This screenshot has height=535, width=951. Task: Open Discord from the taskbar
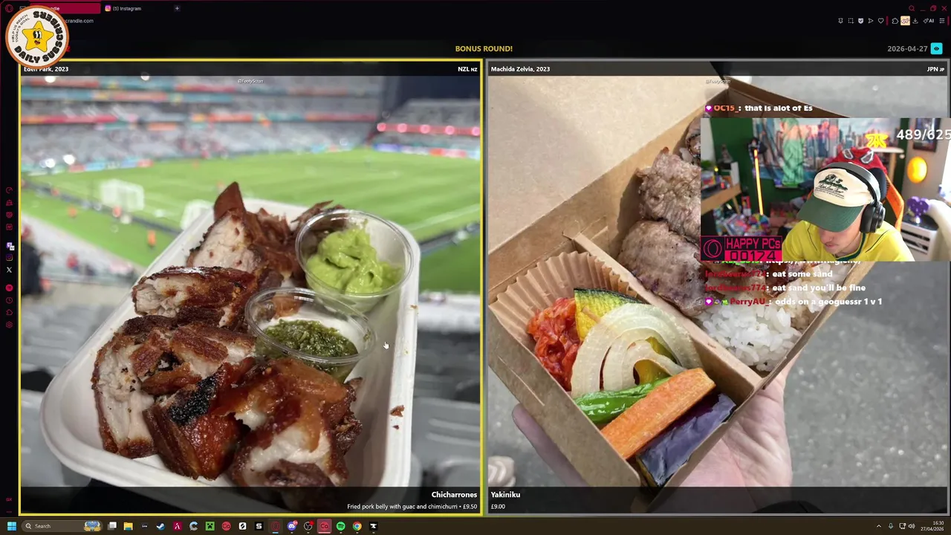click(291, 526)
